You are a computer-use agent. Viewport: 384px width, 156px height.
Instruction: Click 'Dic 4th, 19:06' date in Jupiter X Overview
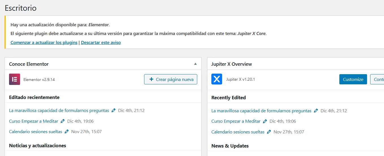coord(283,121)
